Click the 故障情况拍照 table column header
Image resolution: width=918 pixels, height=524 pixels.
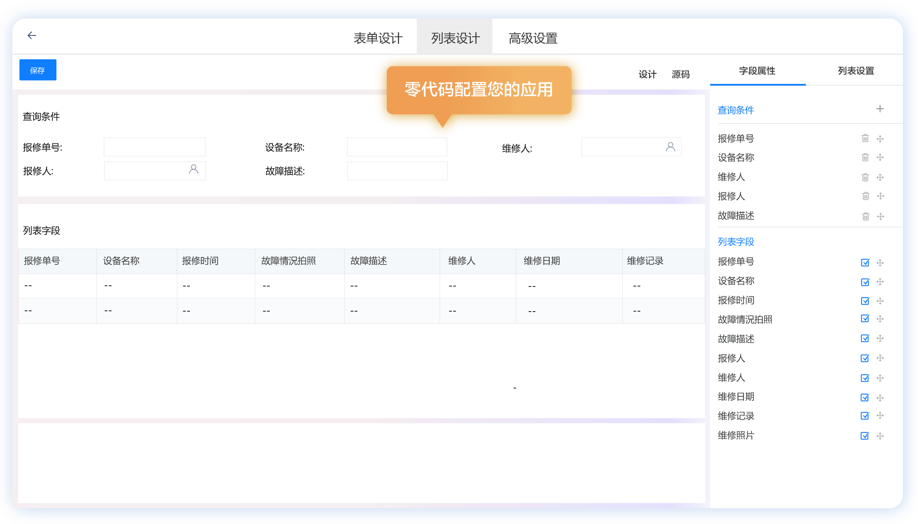tap(299, 261)
